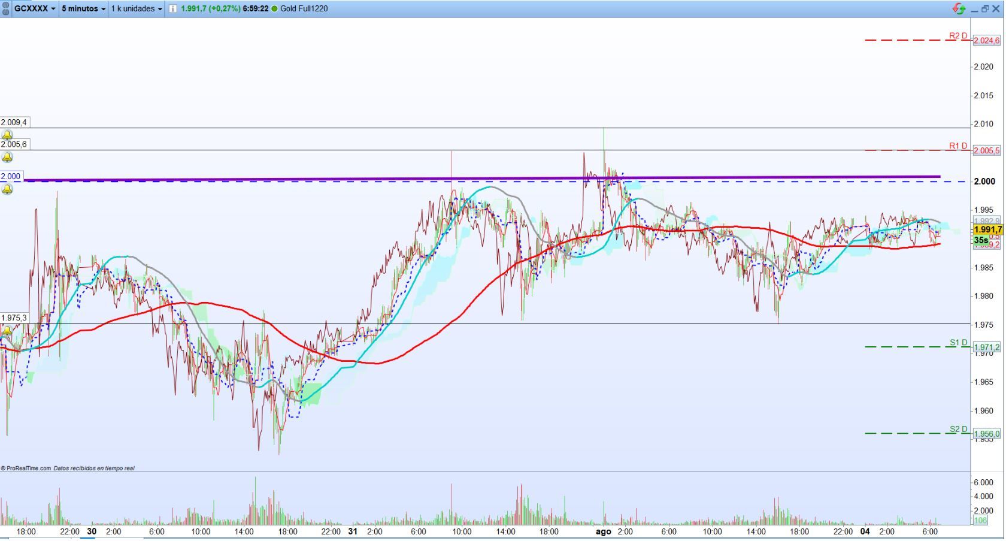Click the date 04 on time axis
The width and height of the screenshot is (1006, 541).
tap(865, 531)
